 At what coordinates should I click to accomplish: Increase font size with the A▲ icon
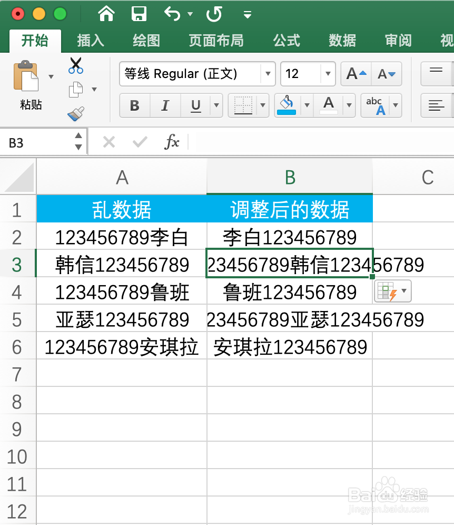[x=354, y=74]
